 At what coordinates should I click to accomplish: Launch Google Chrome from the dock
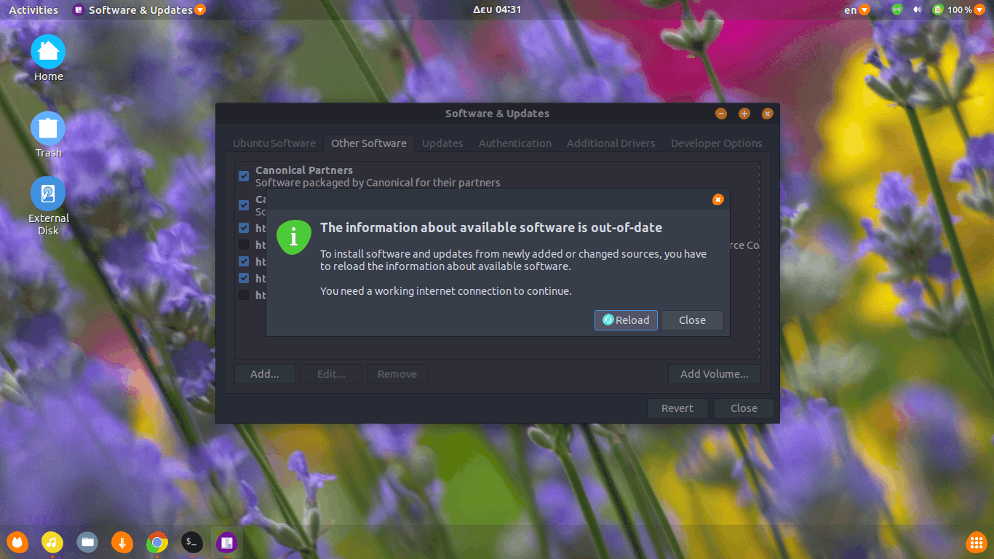pos(156,542)
